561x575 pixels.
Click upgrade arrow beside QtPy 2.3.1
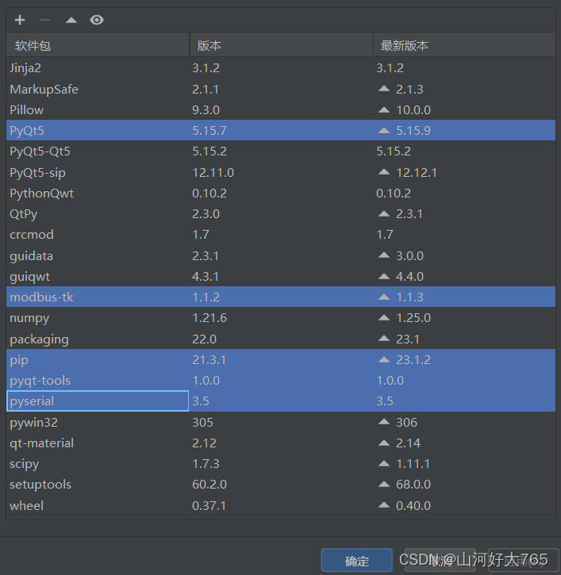384,213
